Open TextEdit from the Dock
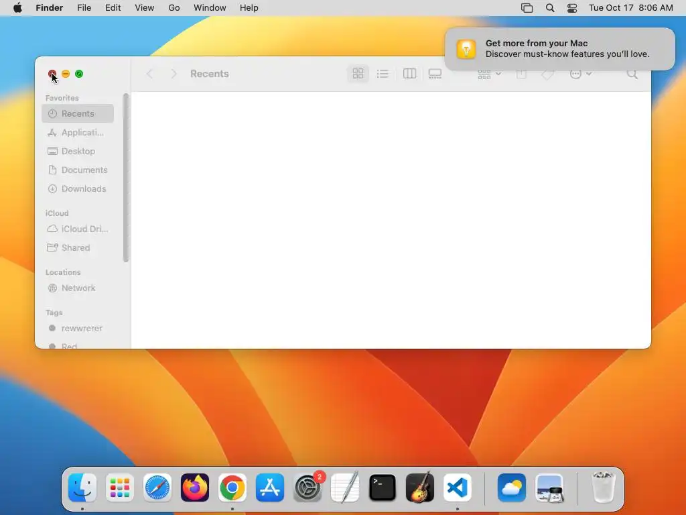686x515 pixels. 345,488
